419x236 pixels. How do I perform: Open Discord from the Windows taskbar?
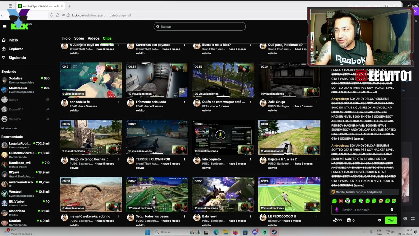(x=255, y=232)
